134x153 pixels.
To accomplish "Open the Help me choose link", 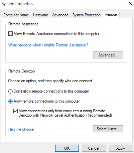I will pyautogui.click(x=21, y=129).
